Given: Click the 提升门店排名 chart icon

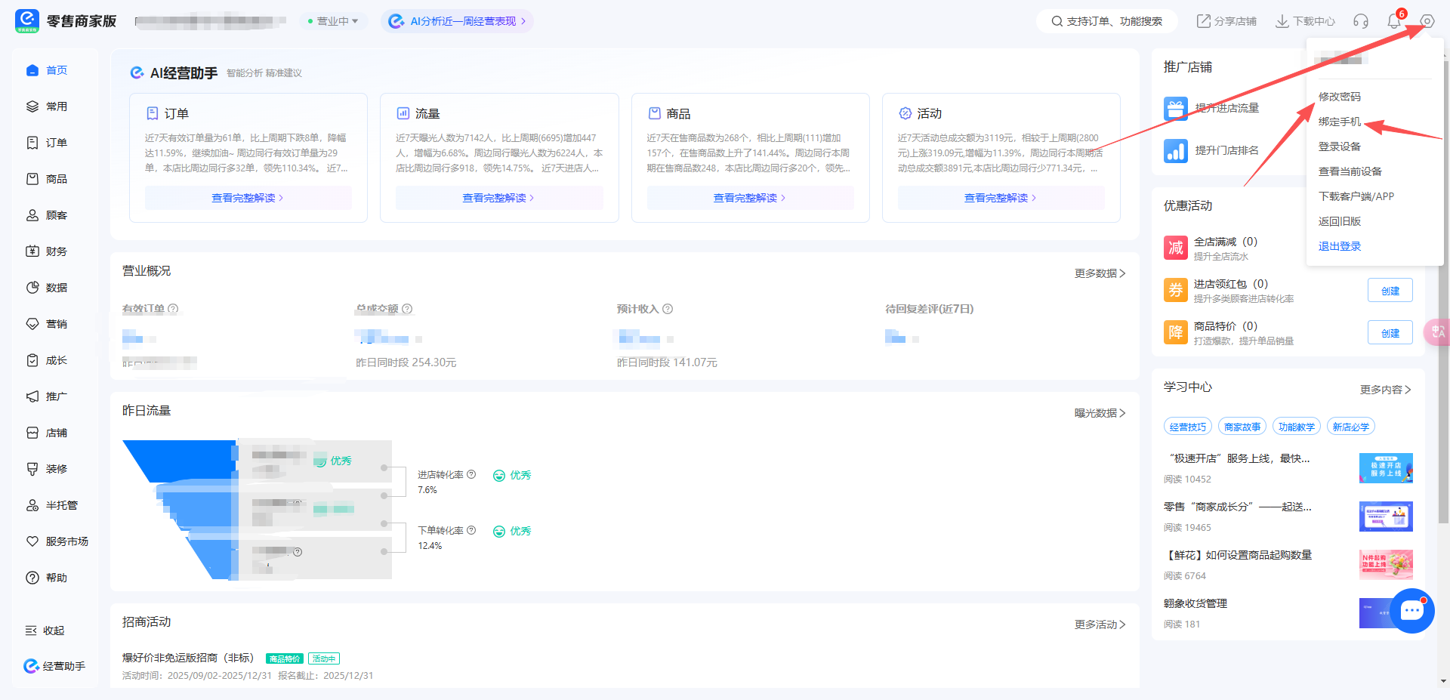Looking at the screenshot, I should click(1176, 151).
